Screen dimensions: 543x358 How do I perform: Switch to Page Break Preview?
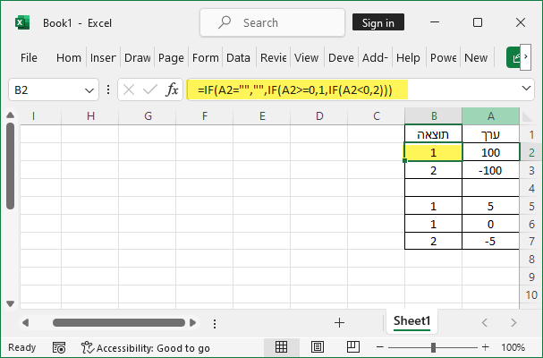click(x=347, y=347)
